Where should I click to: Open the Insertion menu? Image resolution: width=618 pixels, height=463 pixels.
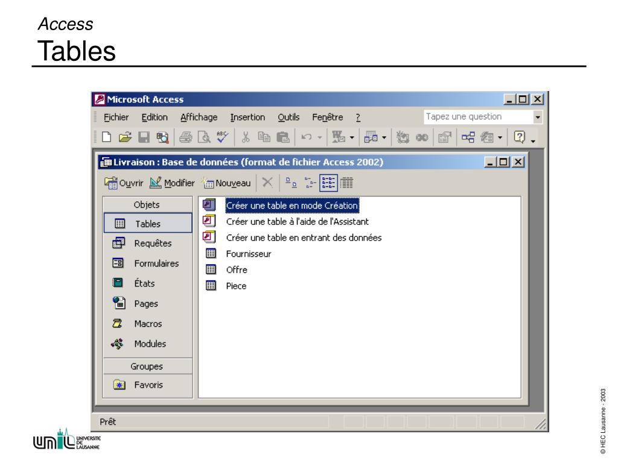247,118
